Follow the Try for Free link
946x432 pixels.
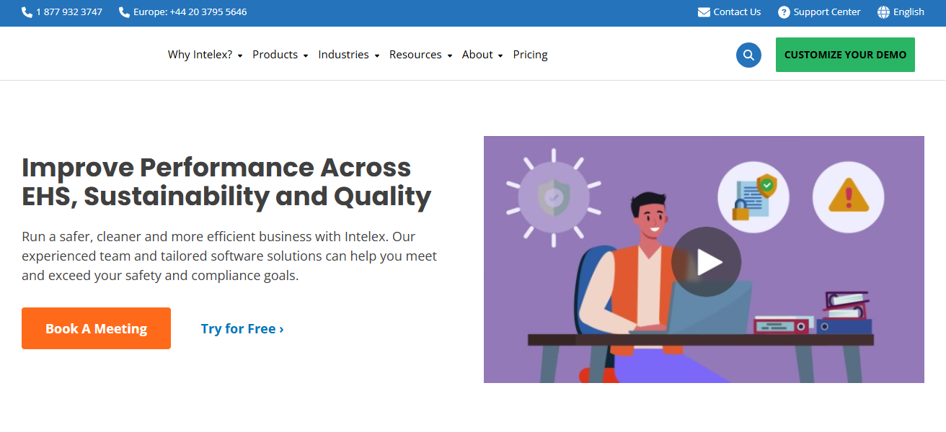point(242,328)
